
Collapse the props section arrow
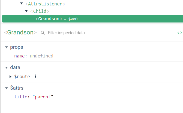click(x=6, y=47)
